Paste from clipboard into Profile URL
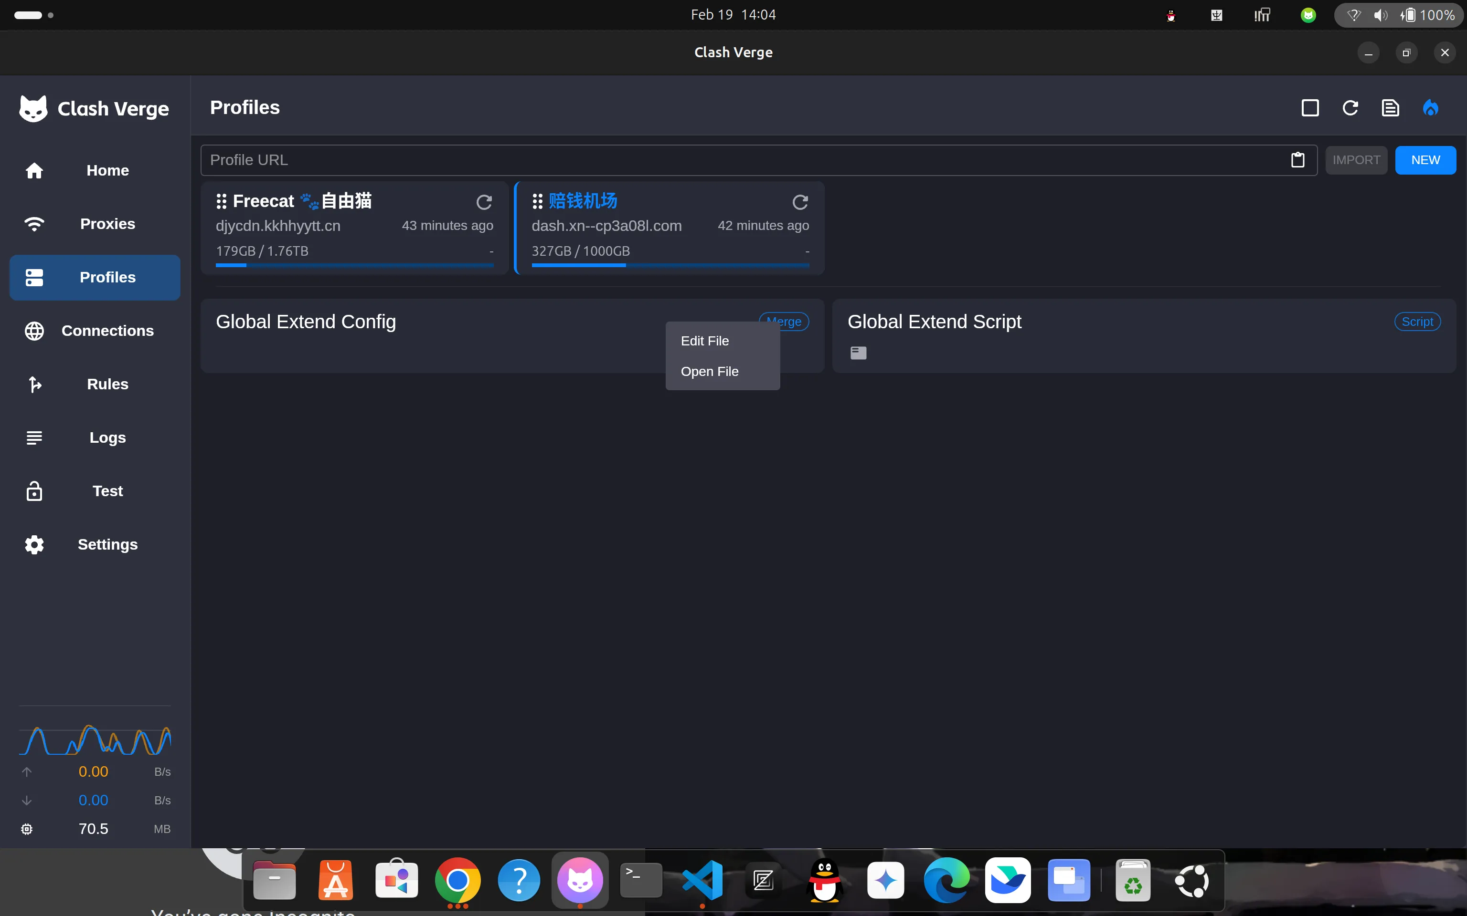 (1297, 160)
